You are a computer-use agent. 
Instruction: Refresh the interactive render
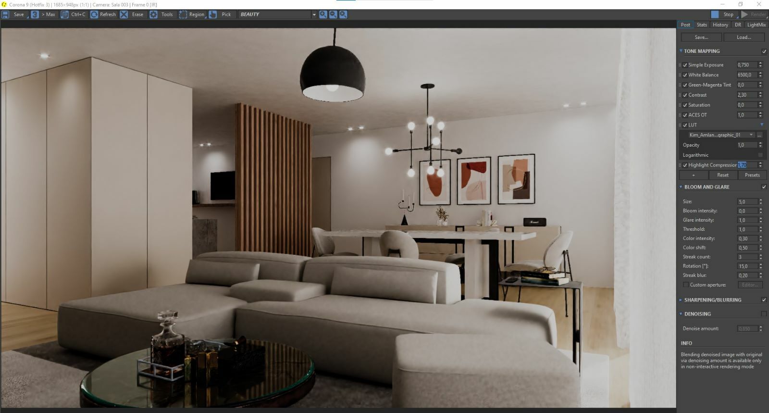[x=94, y=14]
